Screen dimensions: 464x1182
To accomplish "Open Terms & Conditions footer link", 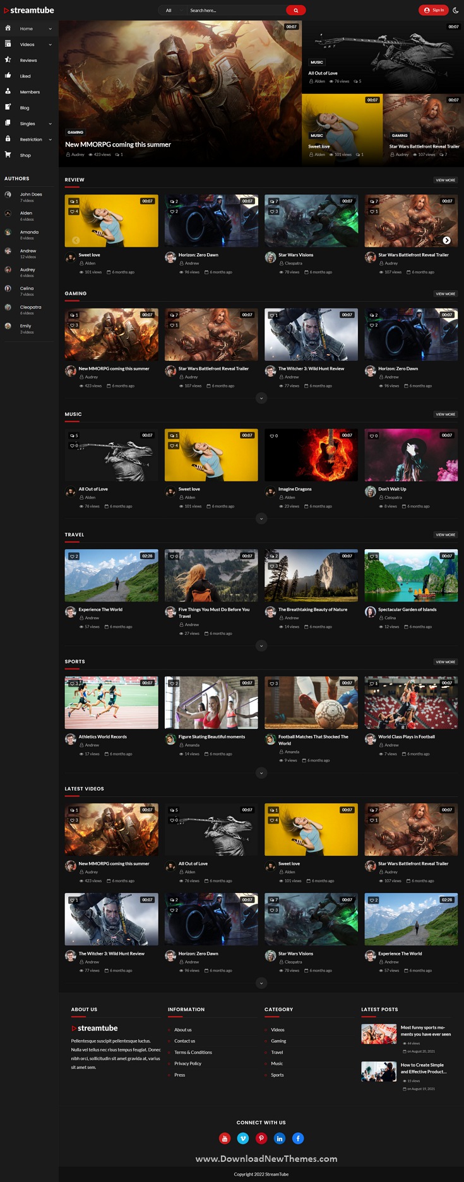I will click(x=193, y=1052).
